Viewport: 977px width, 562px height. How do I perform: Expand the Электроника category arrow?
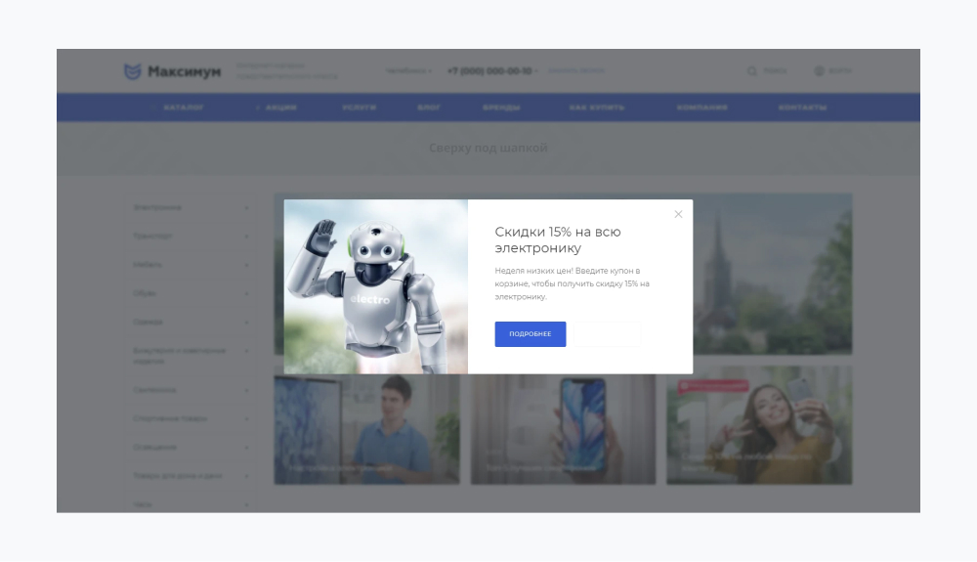(246, 208)
